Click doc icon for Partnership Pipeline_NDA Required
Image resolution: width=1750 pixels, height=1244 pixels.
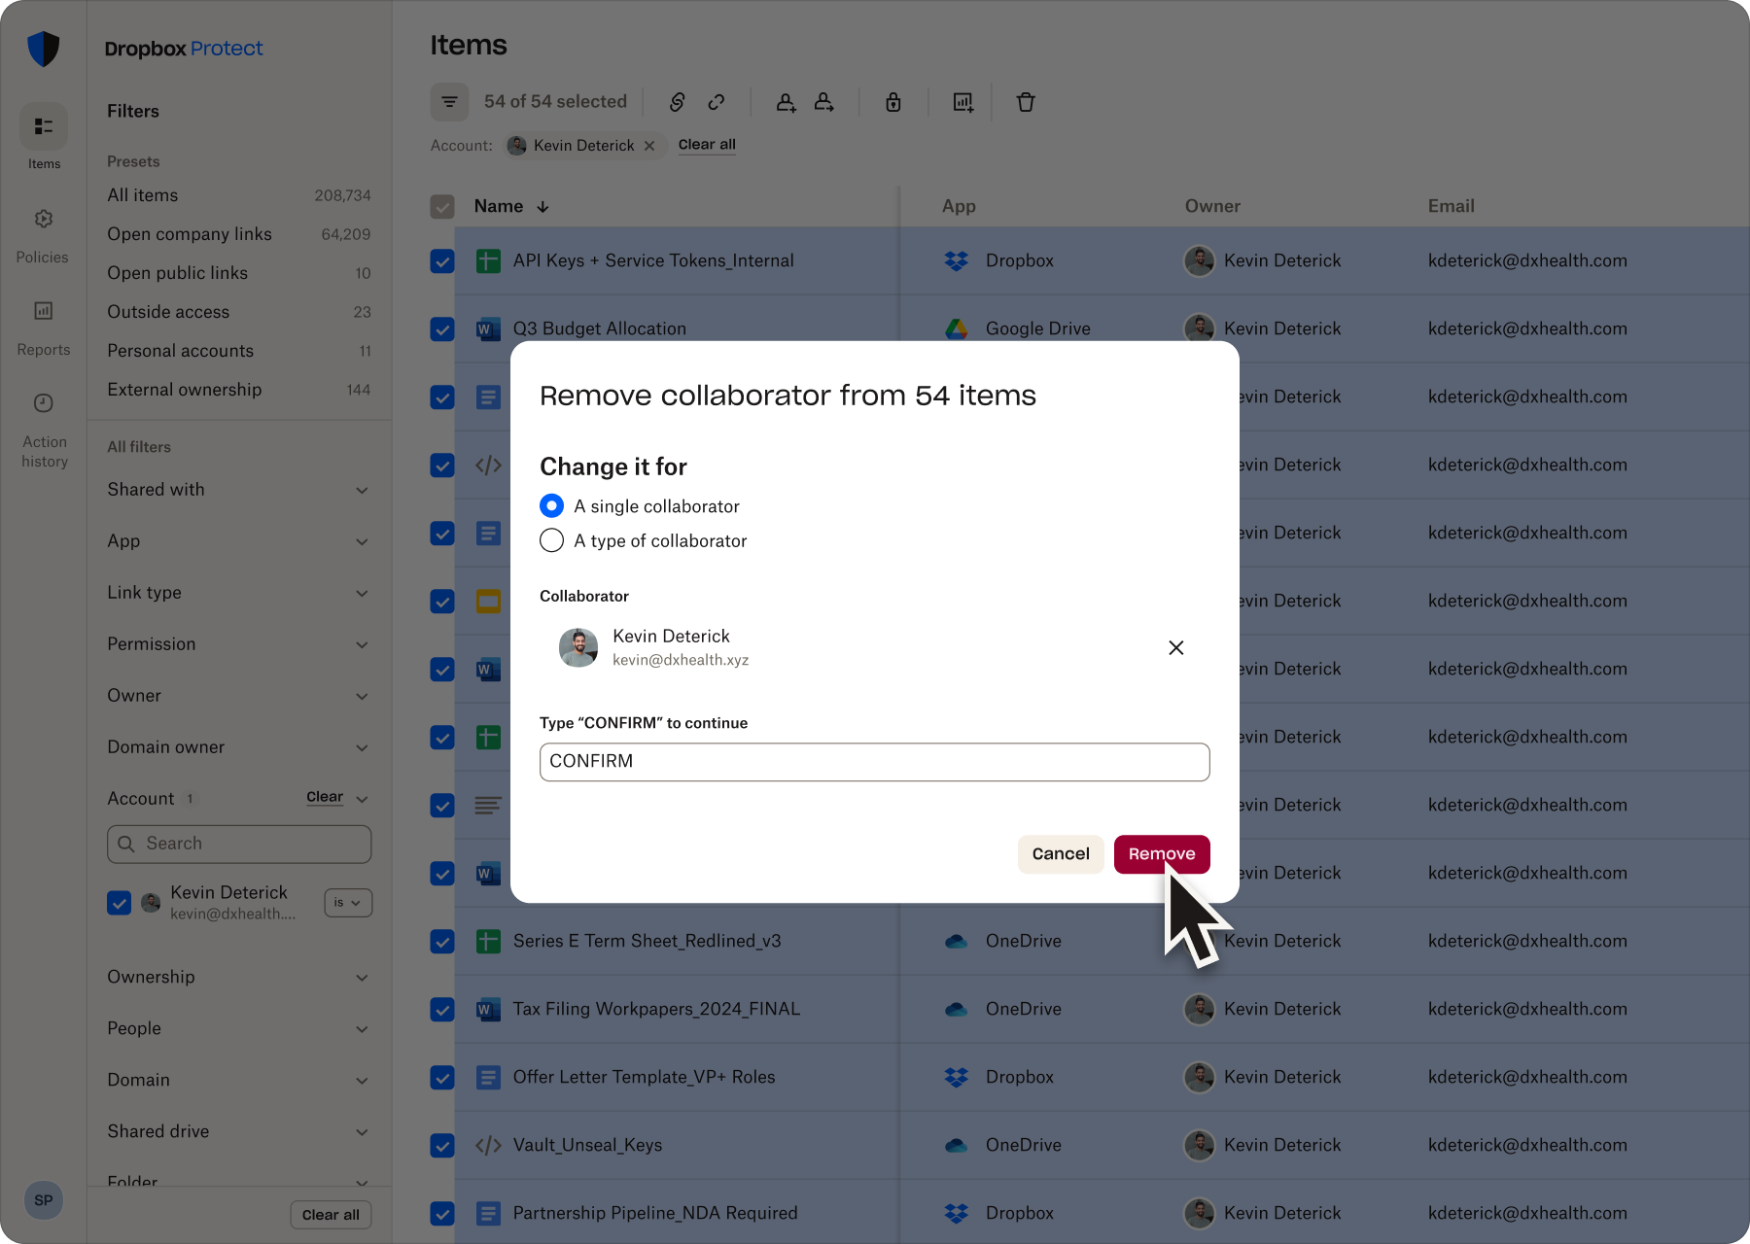(488, 1213)
